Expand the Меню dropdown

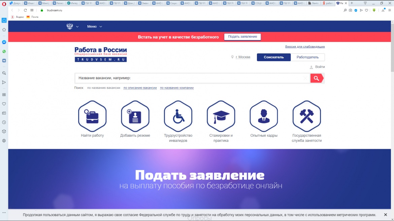[95, 26]
